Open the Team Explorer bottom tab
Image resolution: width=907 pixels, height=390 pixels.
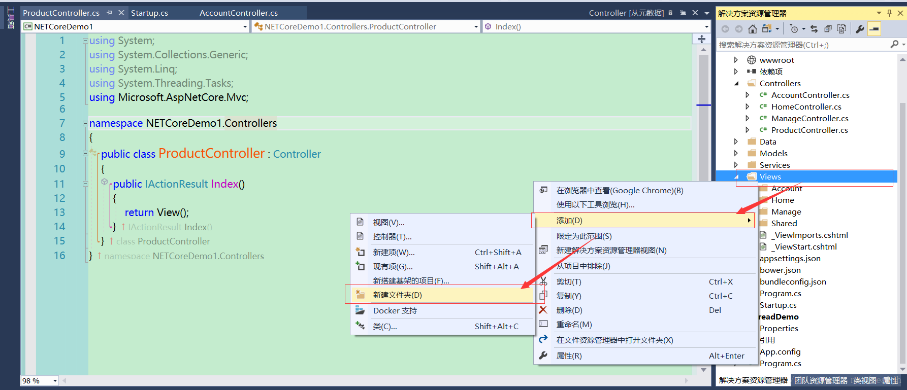pyautogui.click(x=820, y=380)
